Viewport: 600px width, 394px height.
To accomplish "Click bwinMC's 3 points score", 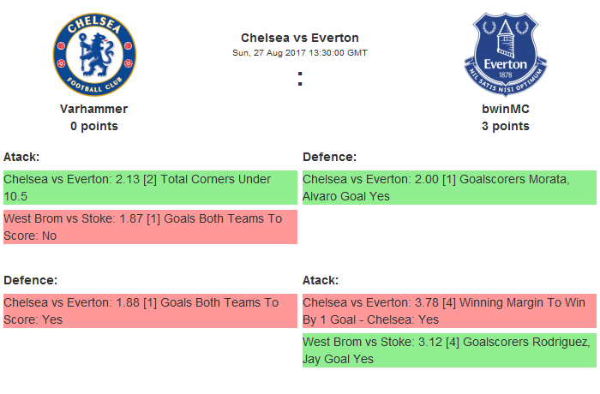I will click(505, 126).
